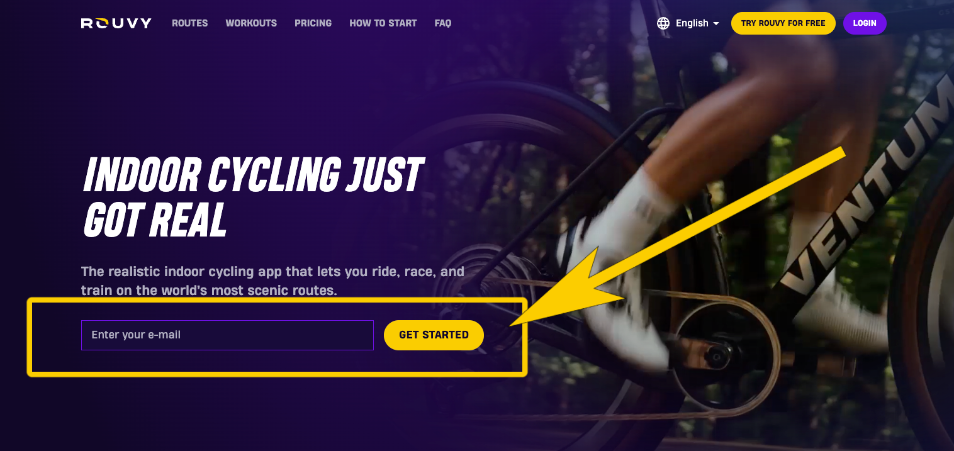Go to the WORKOUTS page

[x=251, y=23]
